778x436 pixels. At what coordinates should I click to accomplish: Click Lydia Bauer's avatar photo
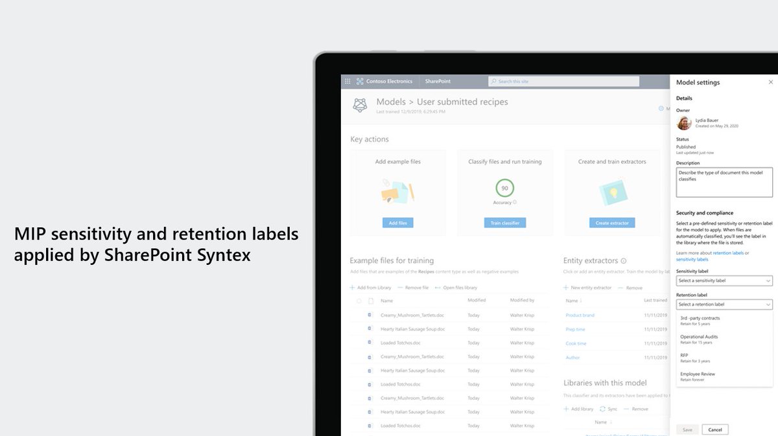(x=683, y=123)
